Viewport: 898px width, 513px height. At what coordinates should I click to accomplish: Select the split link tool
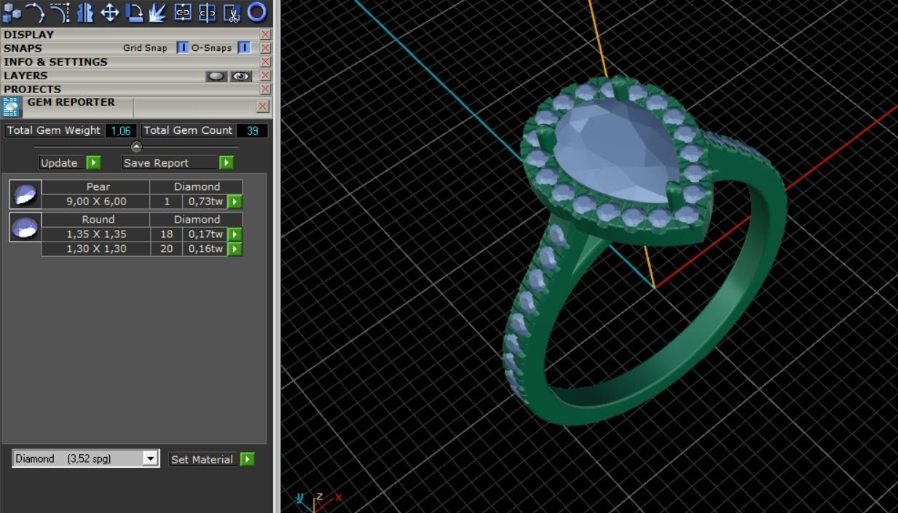pyautogui.click(x=208, y=12)
